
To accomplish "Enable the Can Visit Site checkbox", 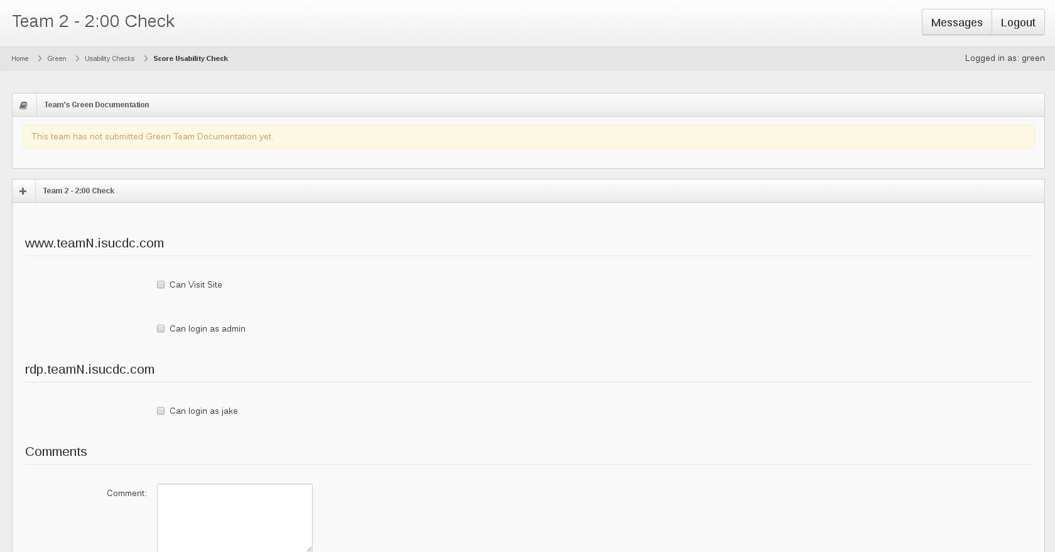I will pyautogui.click(x=161, y=284).
